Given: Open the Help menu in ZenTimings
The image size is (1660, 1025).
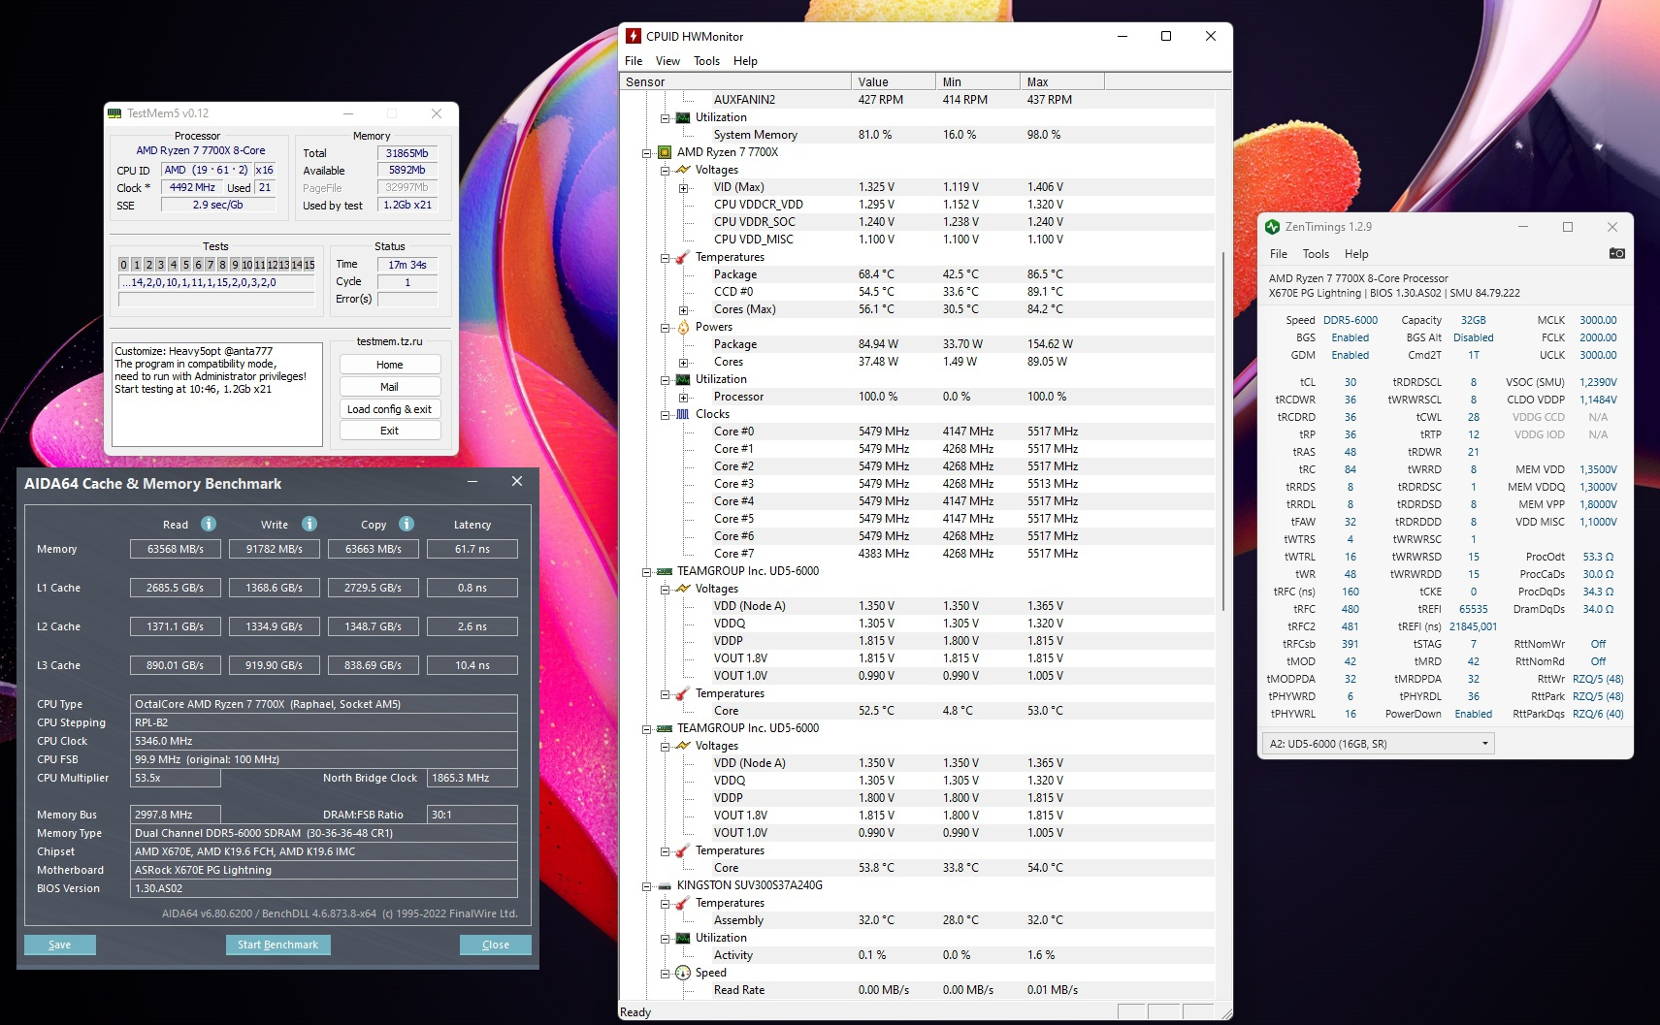Looking at the screenshot, I should tap(1356, 254).
